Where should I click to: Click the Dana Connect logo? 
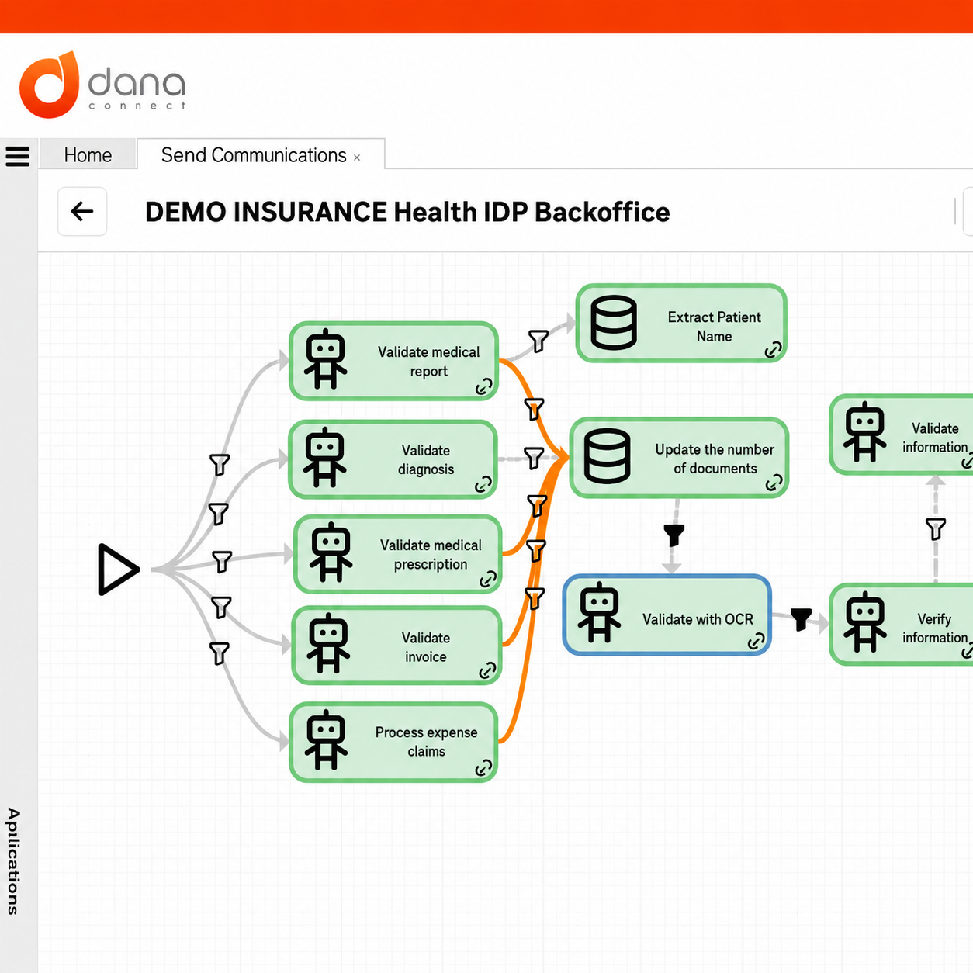102,85
